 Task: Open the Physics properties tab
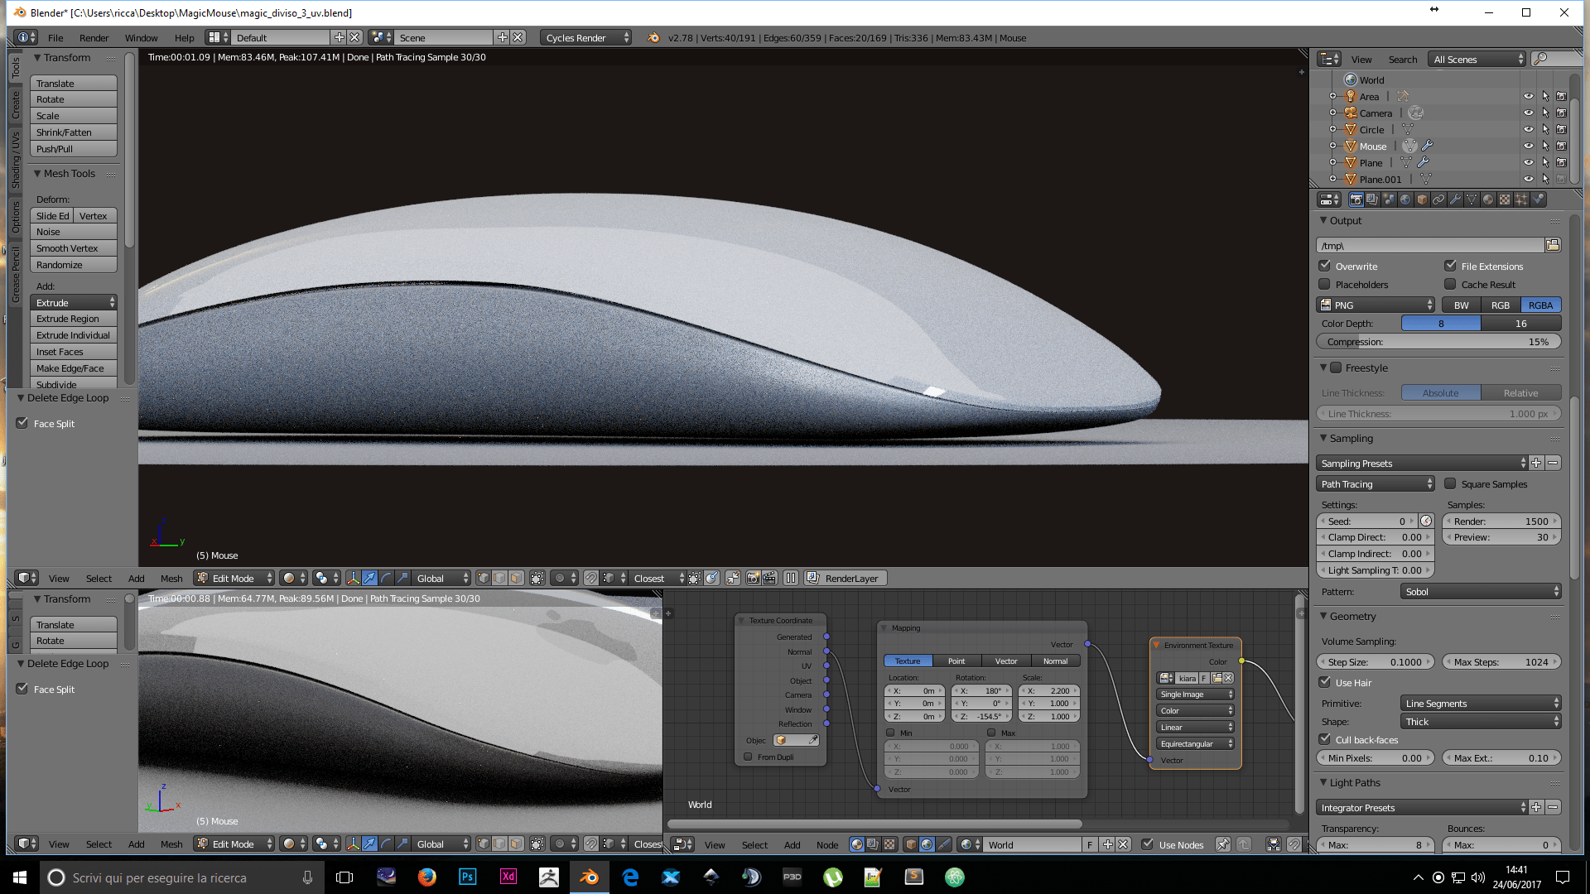point(1538,199)
